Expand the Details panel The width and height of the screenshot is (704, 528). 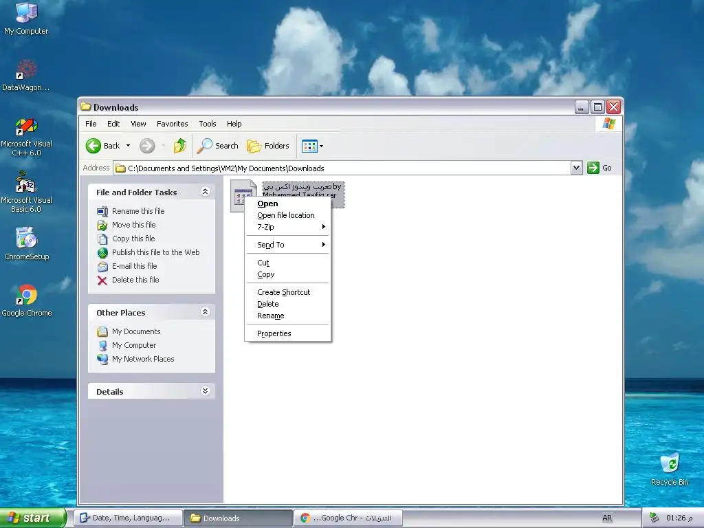(x=205, y=391)
